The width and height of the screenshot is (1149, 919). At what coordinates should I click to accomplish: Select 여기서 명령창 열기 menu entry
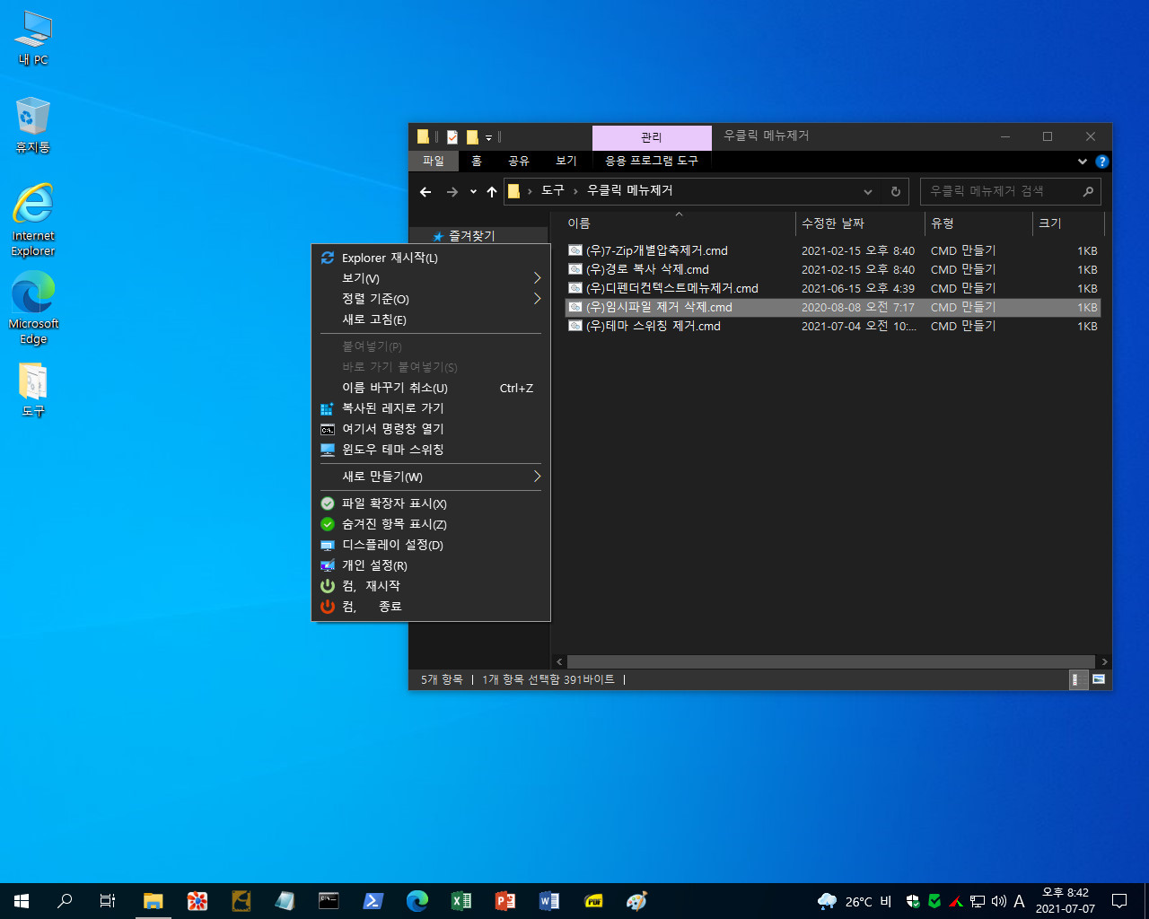[431, 429]
